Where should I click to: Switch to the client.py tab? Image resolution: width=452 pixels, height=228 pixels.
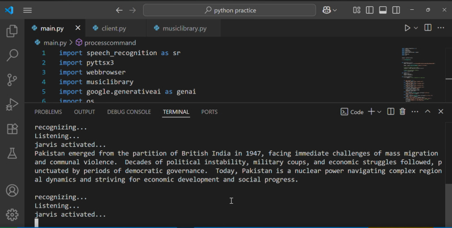(113, 28)
